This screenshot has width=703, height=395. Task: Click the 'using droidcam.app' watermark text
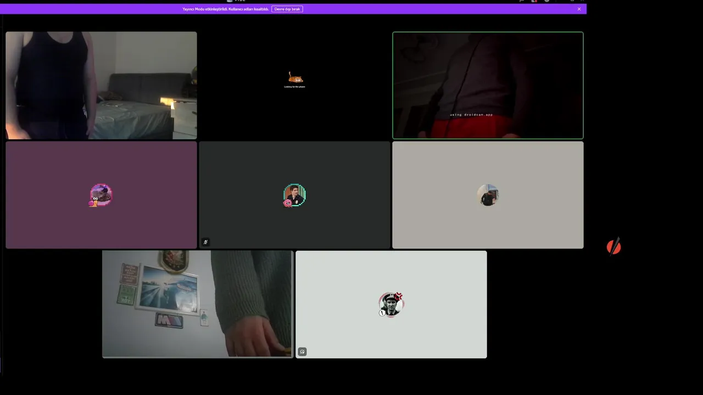pyautogui.click(x=471, y=115)
